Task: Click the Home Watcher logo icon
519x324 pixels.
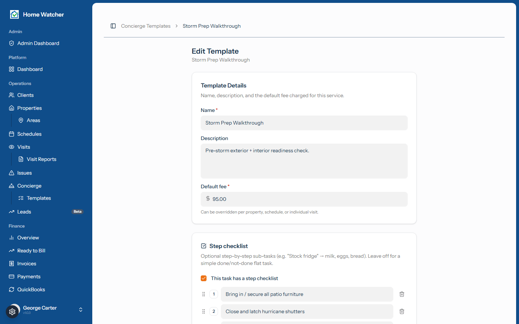Action: [14, 14]
